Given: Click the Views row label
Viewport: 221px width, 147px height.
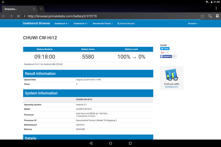Looking at the screenshot, I should (x=27, y=84).
